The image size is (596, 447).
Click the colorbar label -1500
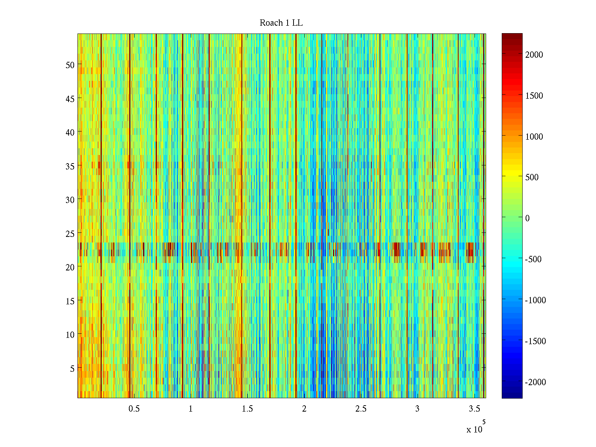pos(535,341)
